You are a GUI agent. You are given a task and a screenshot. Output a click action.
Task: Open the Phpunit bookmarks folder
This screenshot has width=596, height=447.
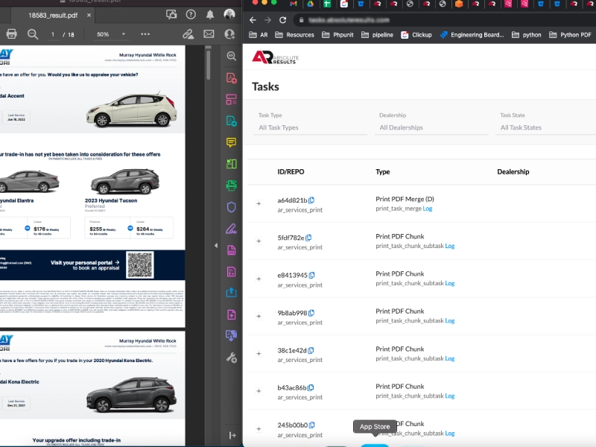click(337, 35)
